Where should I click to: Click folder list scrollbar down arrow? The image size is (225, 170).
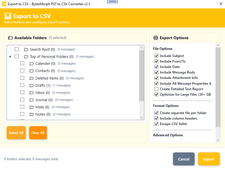point(142,118)
